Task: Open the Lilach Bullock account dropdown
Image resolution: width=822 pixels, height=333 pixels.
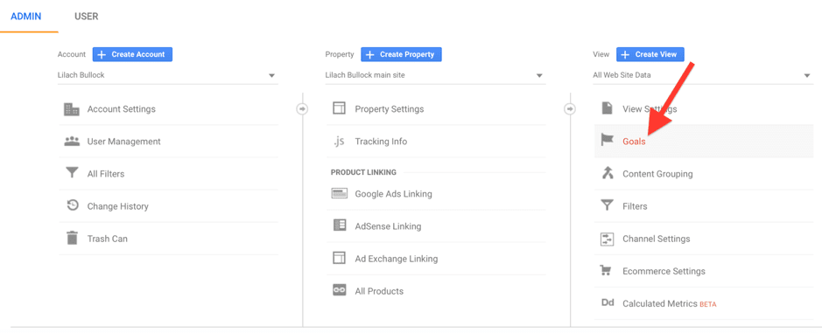Action: (x=168, y=75)
